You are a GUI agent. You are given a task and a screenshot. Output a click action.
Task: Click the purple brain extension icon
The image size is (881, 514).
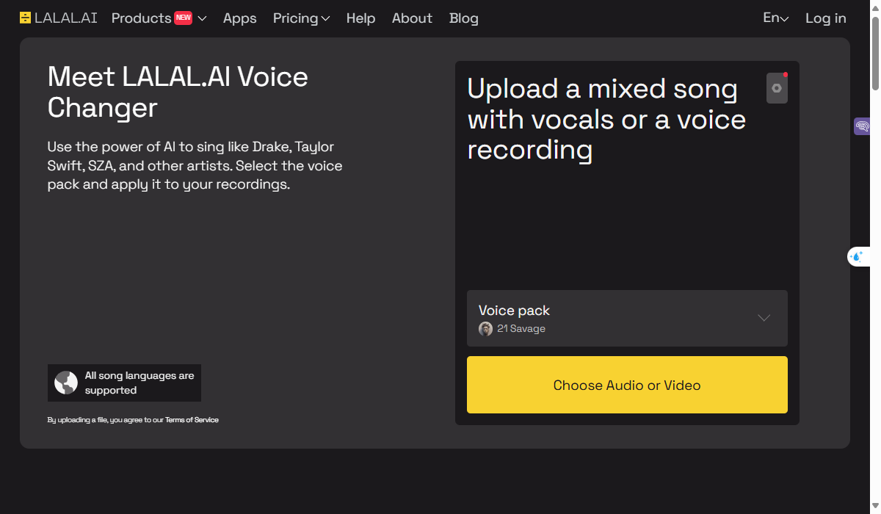coord(862,126)
